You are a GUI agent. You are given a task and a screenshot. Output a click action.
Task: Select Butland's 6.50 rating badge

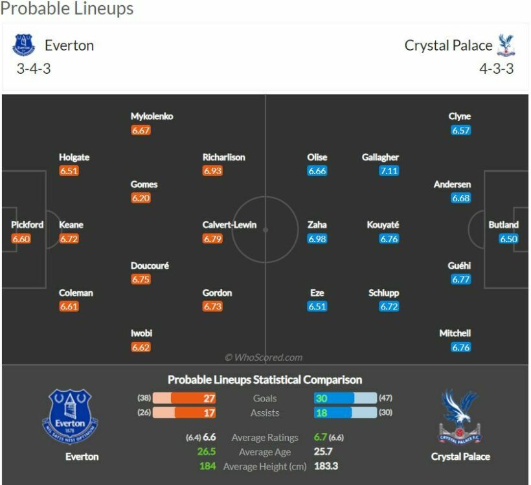tap(509, 239)
